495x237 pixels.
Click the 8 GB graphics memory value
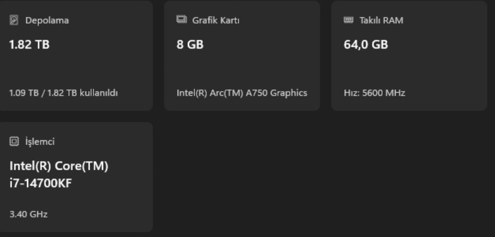pyautogui.click(x=190, y=44)
